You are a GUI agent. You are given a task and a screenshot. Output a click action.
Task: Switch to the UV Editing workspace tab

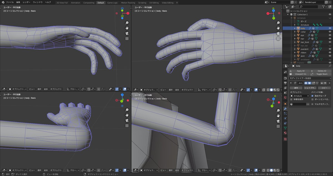click(154, 2)
